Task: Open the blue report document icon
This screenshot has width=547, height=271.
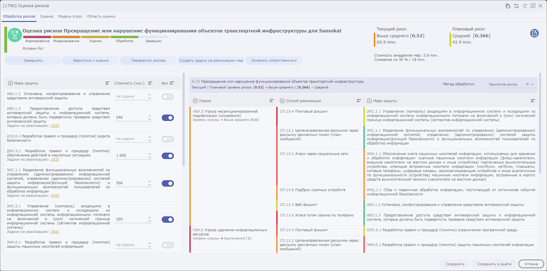Action: point(534,34)
